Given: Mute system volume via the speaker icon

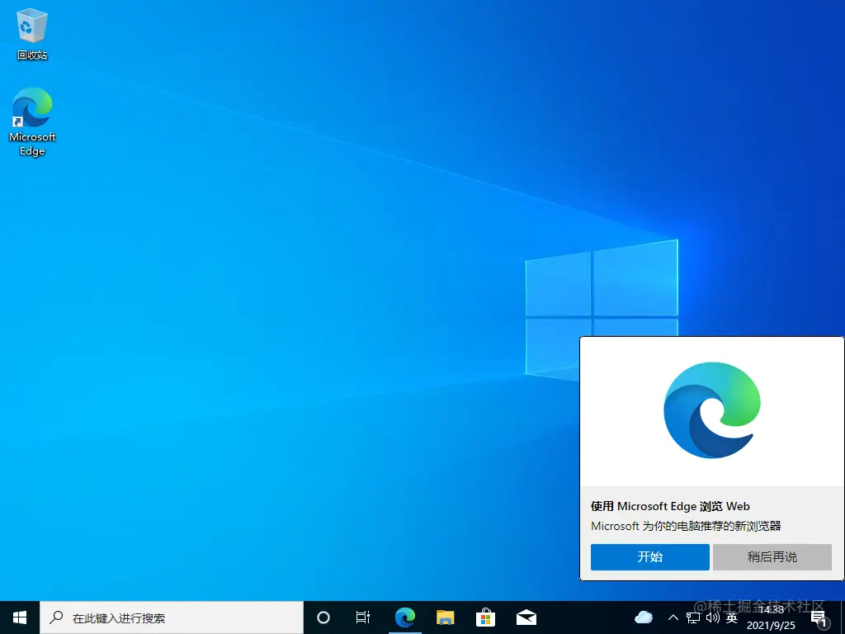Looking at the screenshot, I should tap(713, 617).
